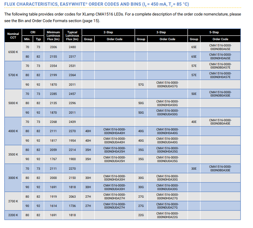Click minimum flux value 2306
Screen dimensions: 253x228
pos(53,47)
